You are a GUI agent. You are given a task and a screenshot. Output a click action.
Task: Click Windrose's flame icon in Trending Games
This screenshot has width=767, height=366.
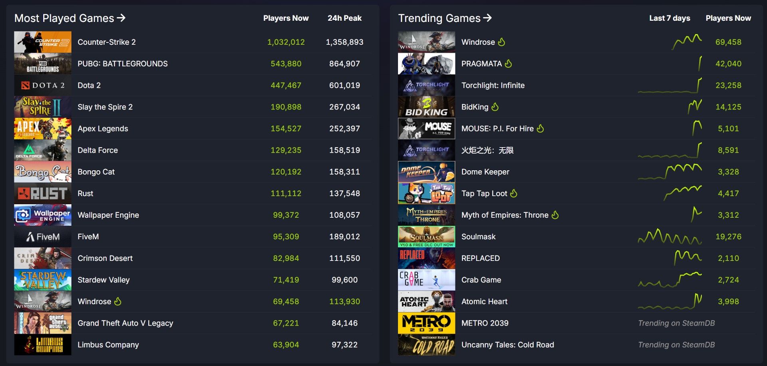(502, 42)
